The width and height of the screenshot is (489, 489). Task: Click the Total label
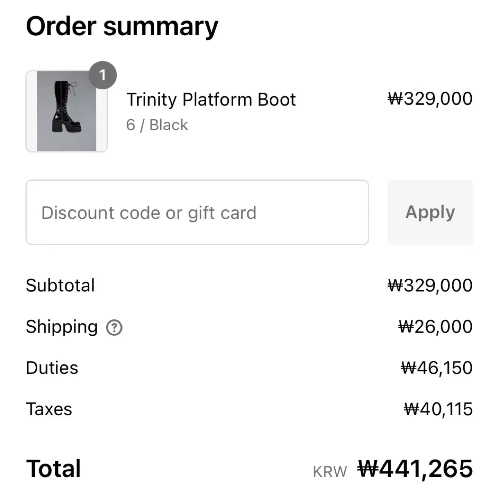(x=54, y=469)
